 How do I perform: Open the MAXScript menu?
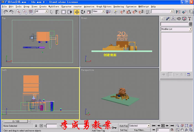[x=144, y=7]
